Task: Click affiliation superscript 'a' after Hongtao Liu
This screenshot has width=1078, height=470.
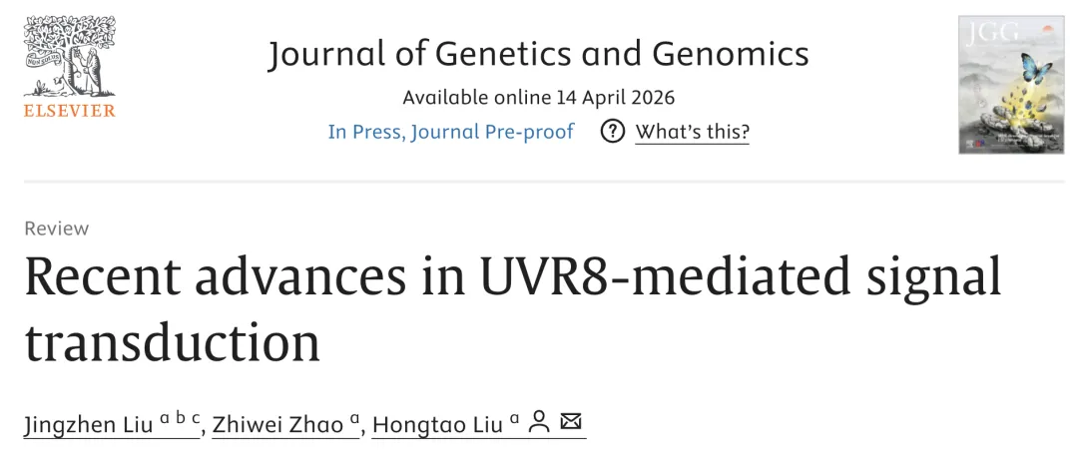Action: tap(514, 418)
